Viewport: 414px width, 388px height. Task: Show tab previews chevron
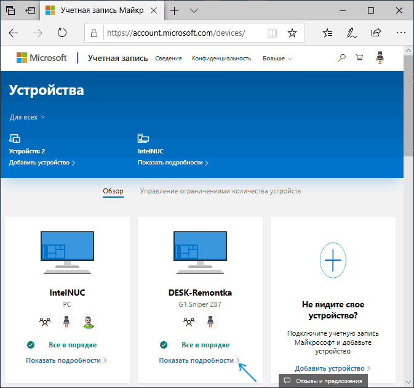pos(194,11)
